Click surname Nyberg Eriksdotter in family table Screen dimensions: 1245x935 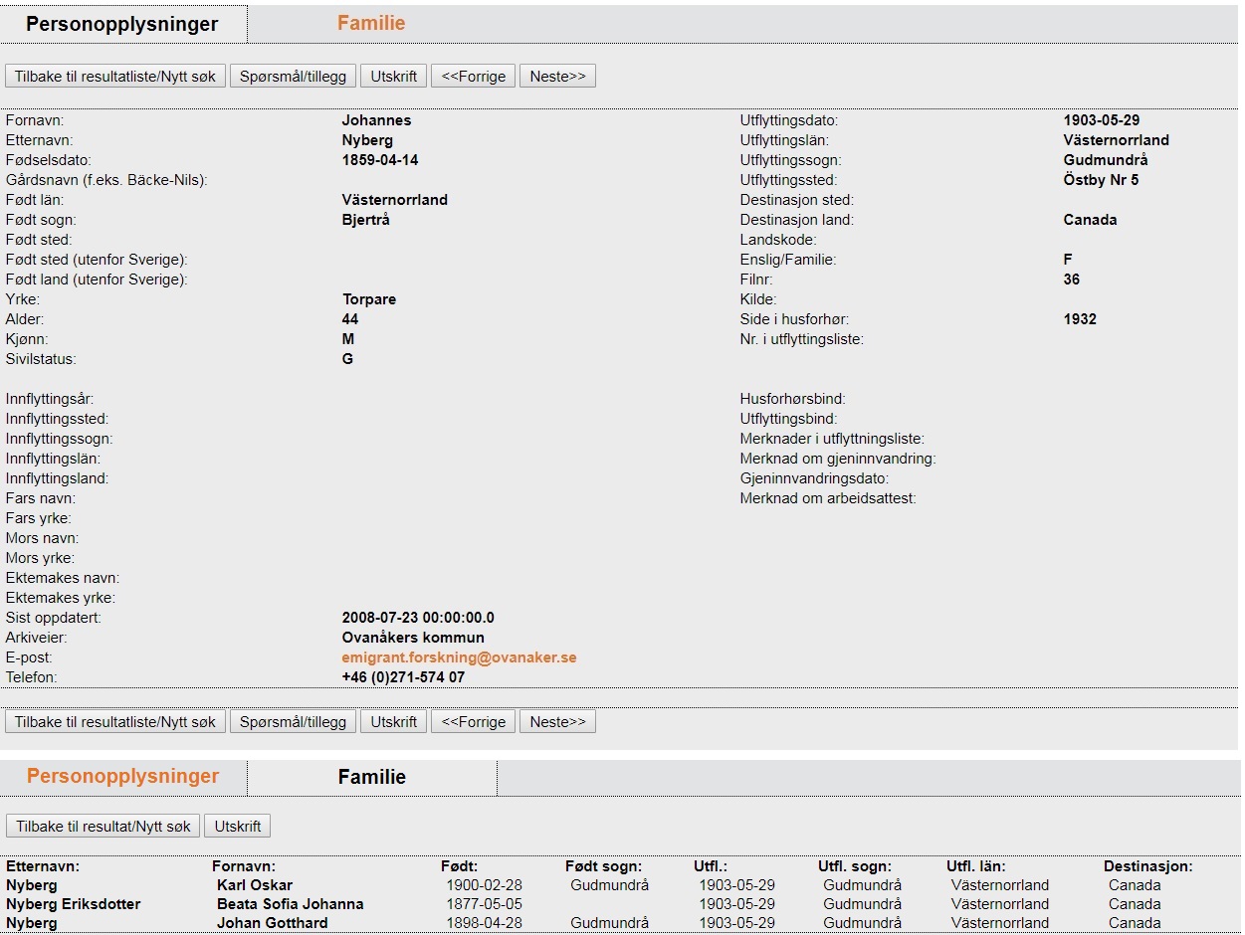pos(74,904)
